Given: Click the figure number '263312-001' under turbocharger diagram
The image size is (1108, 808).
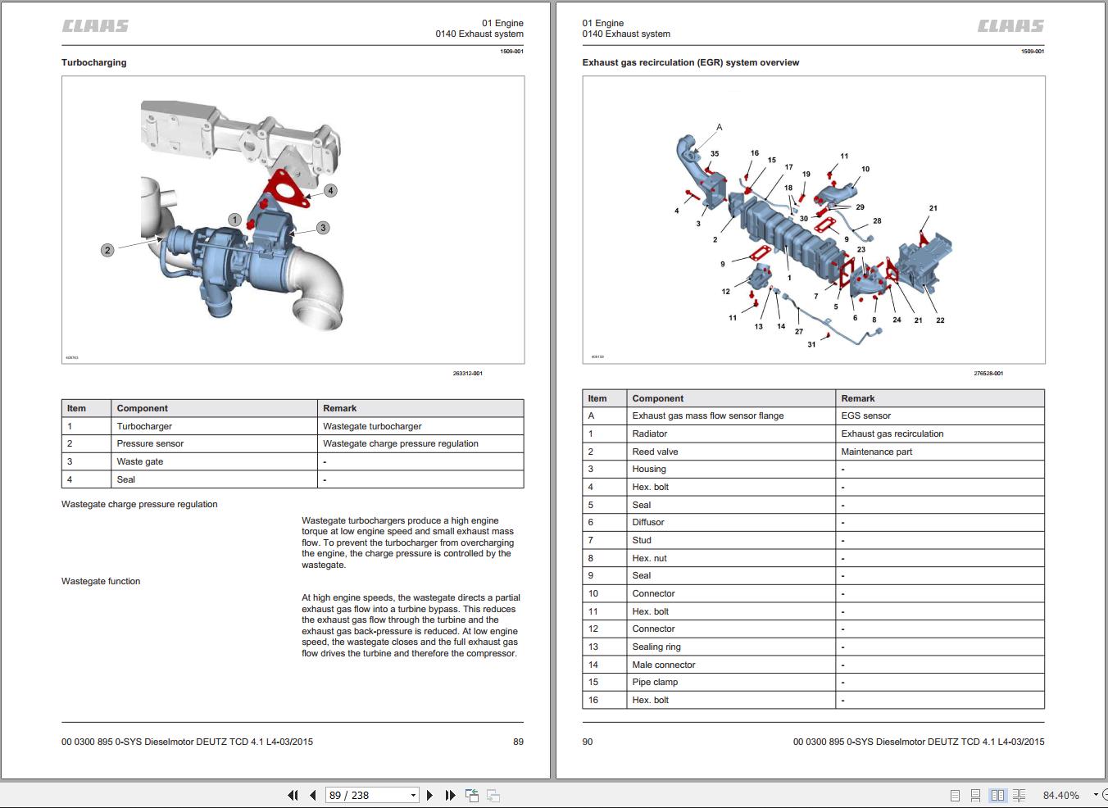Looking at the screenshot, I should pos(468,374).
